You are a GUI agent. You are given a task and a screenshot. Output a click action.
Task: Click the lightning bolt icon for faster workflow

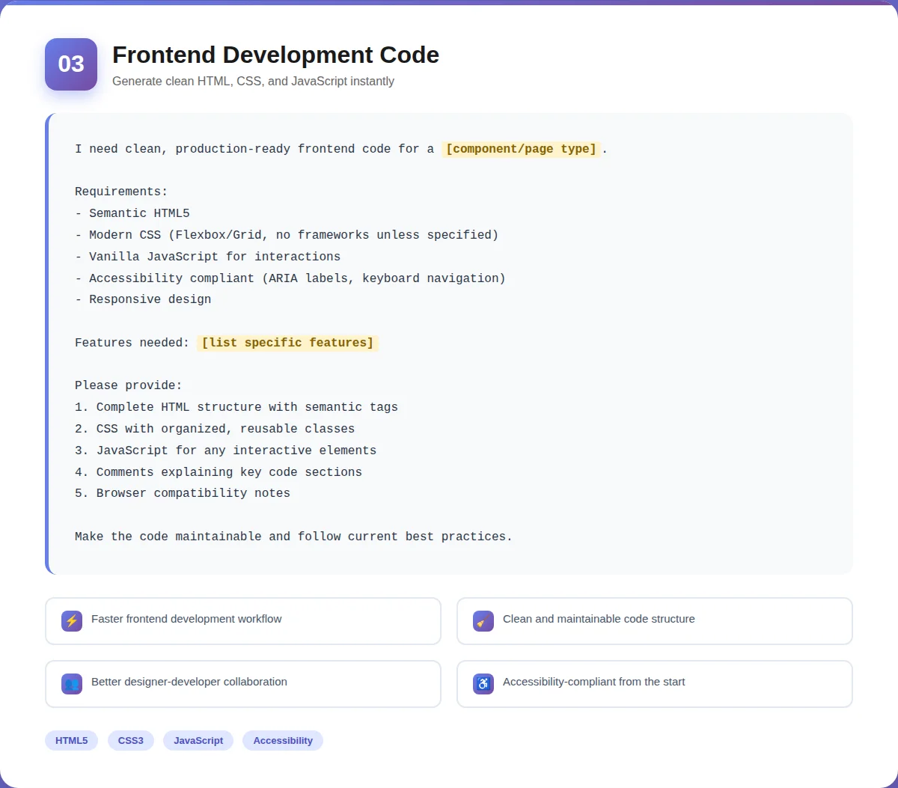click(72, 621)
